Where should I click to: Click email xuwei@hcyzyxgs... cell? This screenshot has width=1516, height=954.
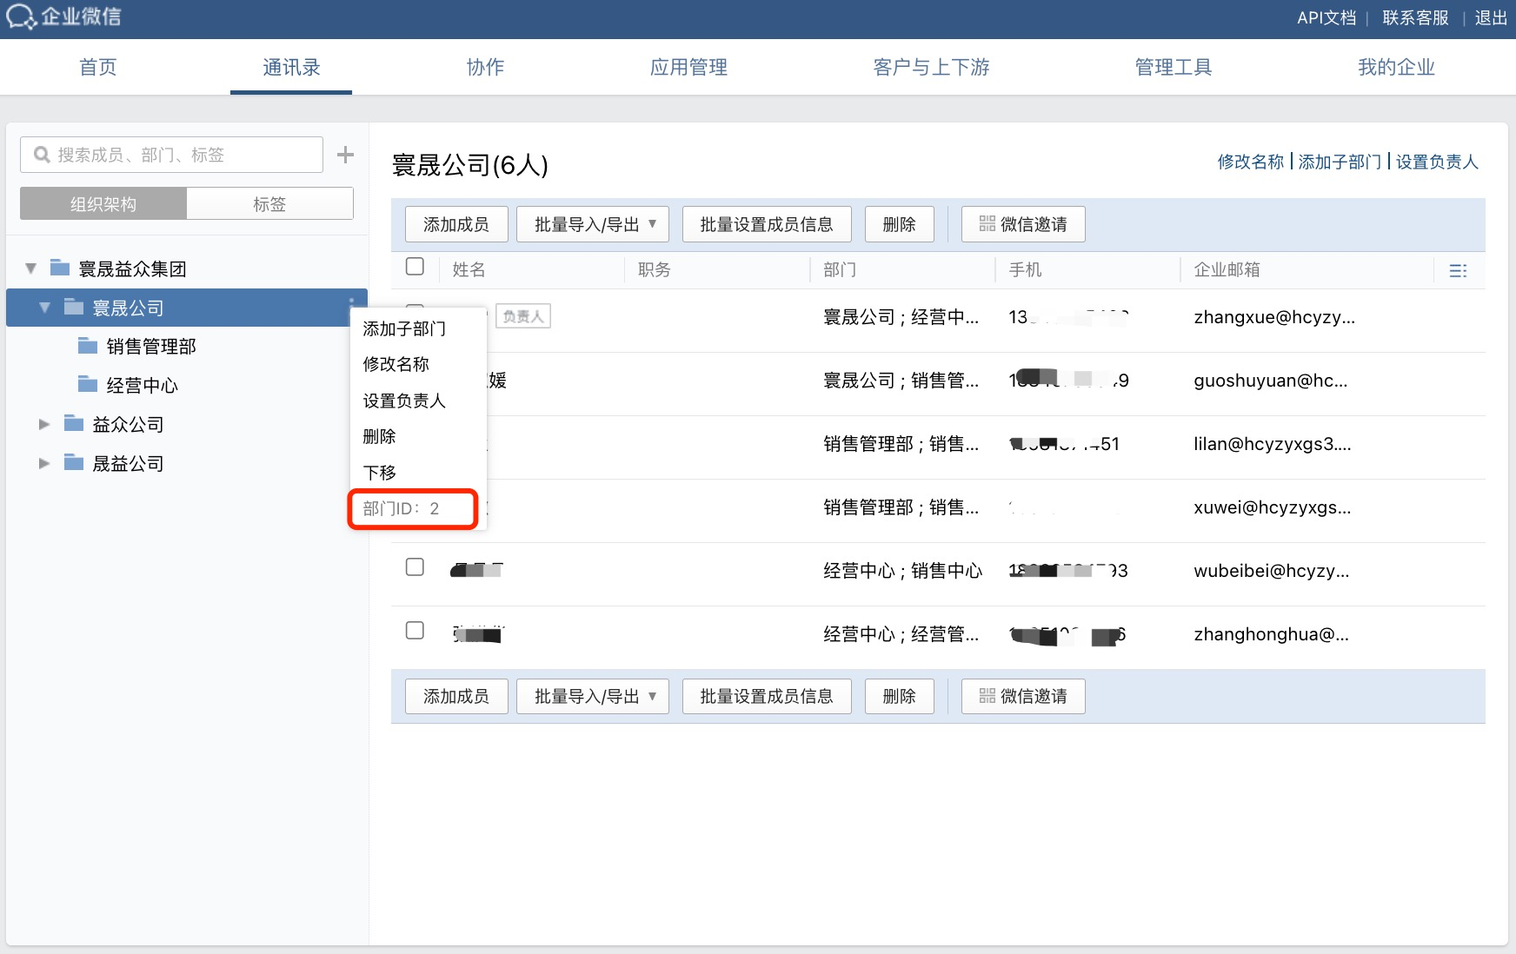pyautogui.click(x=1273, y=507)
